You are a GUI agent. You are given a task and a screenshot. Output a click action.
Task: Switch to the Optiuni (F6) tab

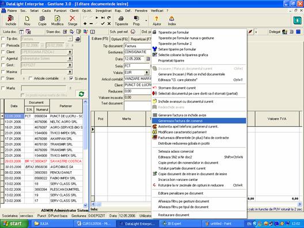pyautogui.click(x=119, y=39)
